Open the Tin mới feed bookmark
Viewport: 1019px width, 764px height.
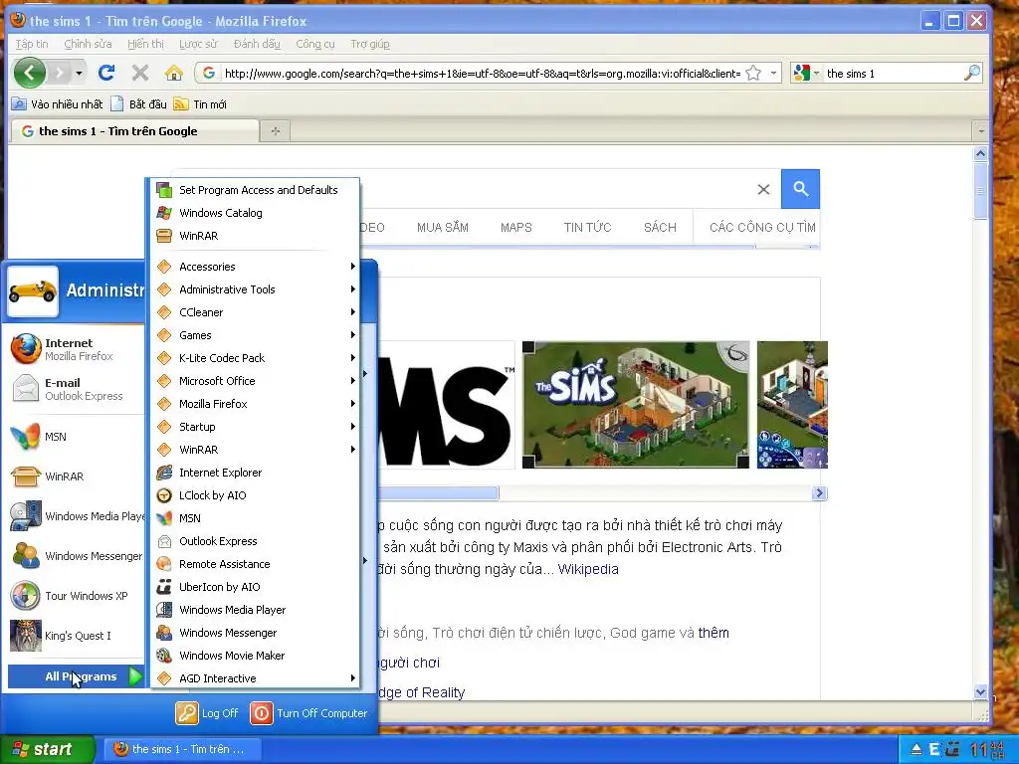(x=201, y=103)
